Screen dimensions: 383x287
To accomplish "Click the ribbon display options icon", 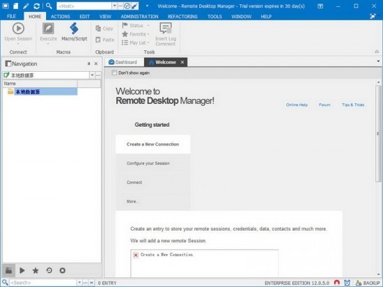I will pos(320,6).
